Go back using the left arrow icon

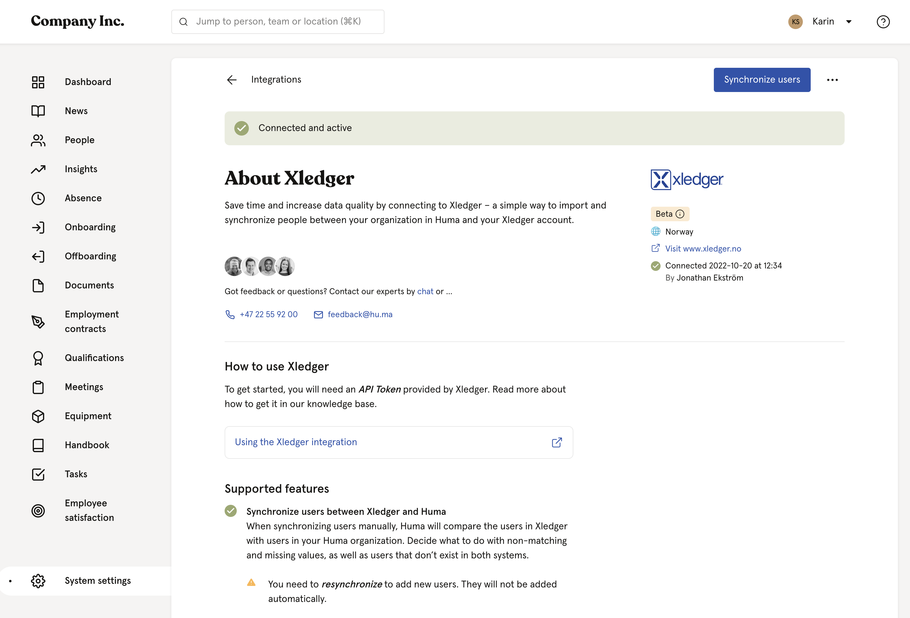click(x=232, y=80)
